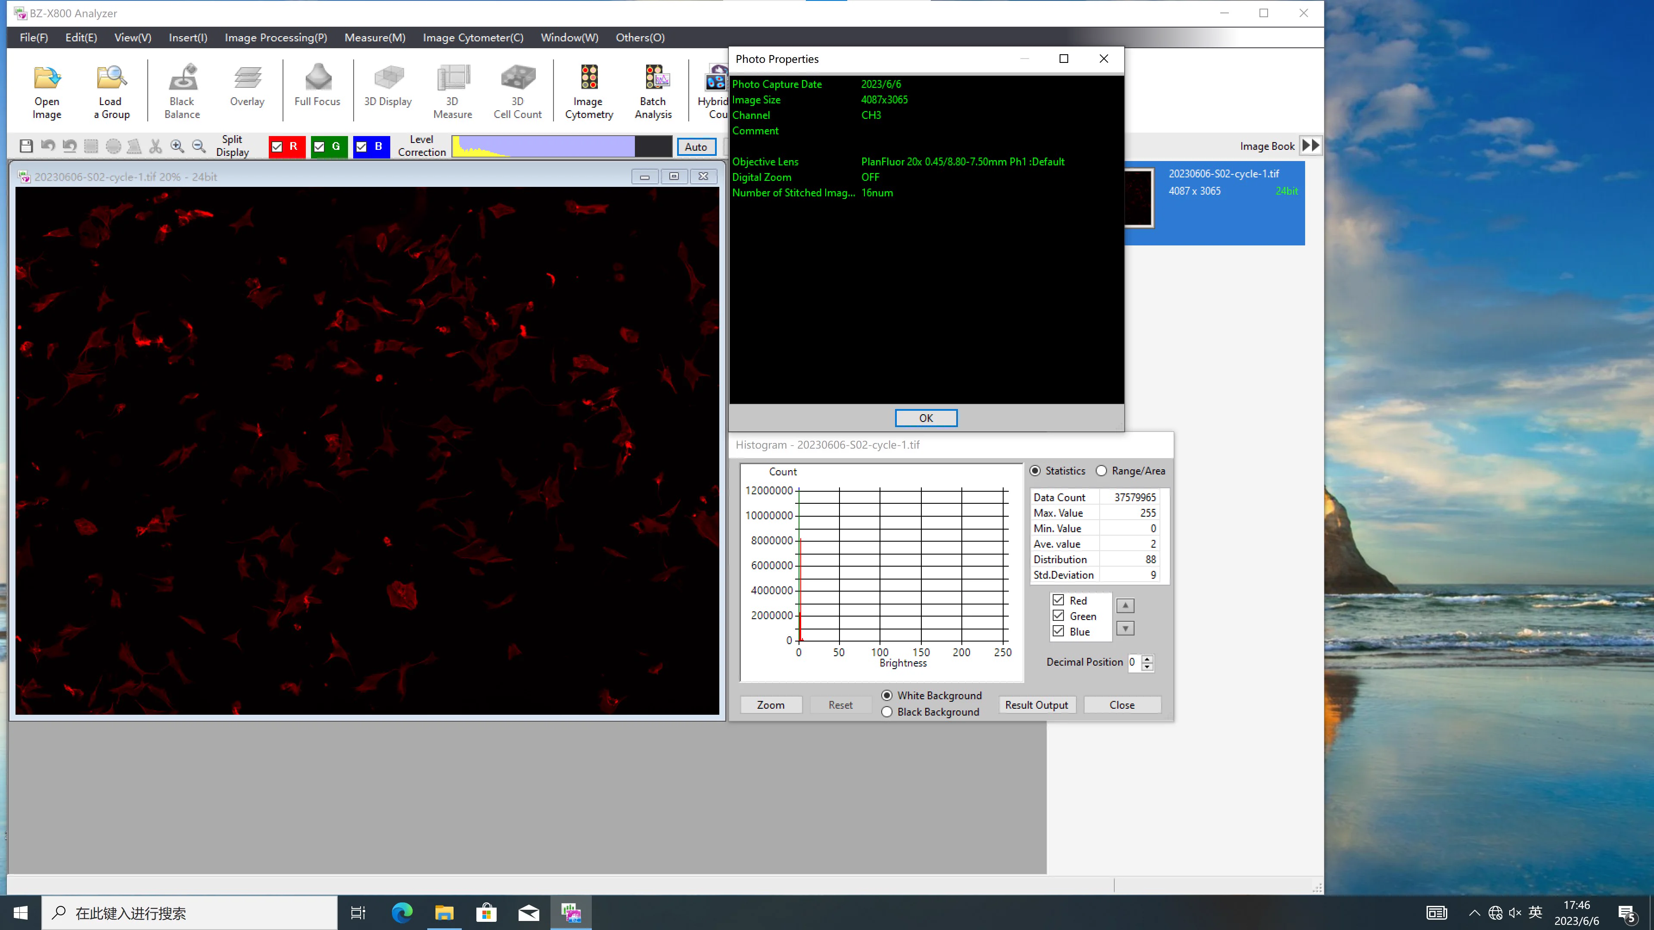Toggle the Green histogram checkbox
This screenshot has width=1654, height=930.
[1058, 616]
